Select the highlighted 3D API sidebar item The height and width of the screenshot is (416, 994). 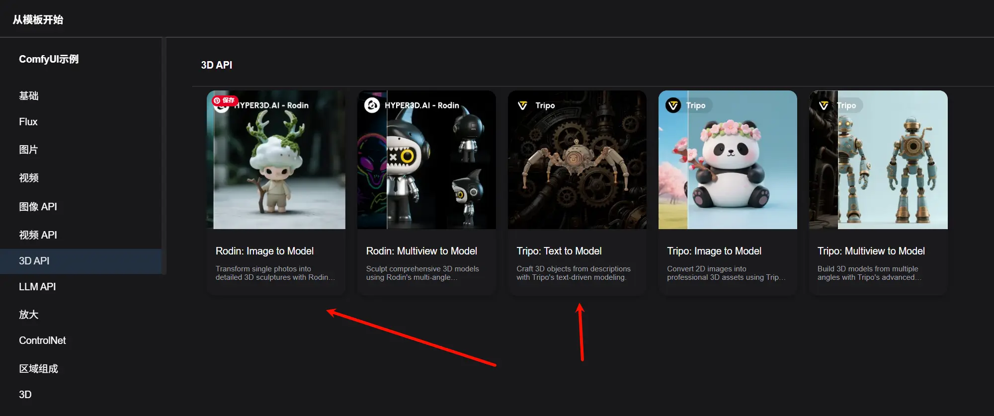81,261
